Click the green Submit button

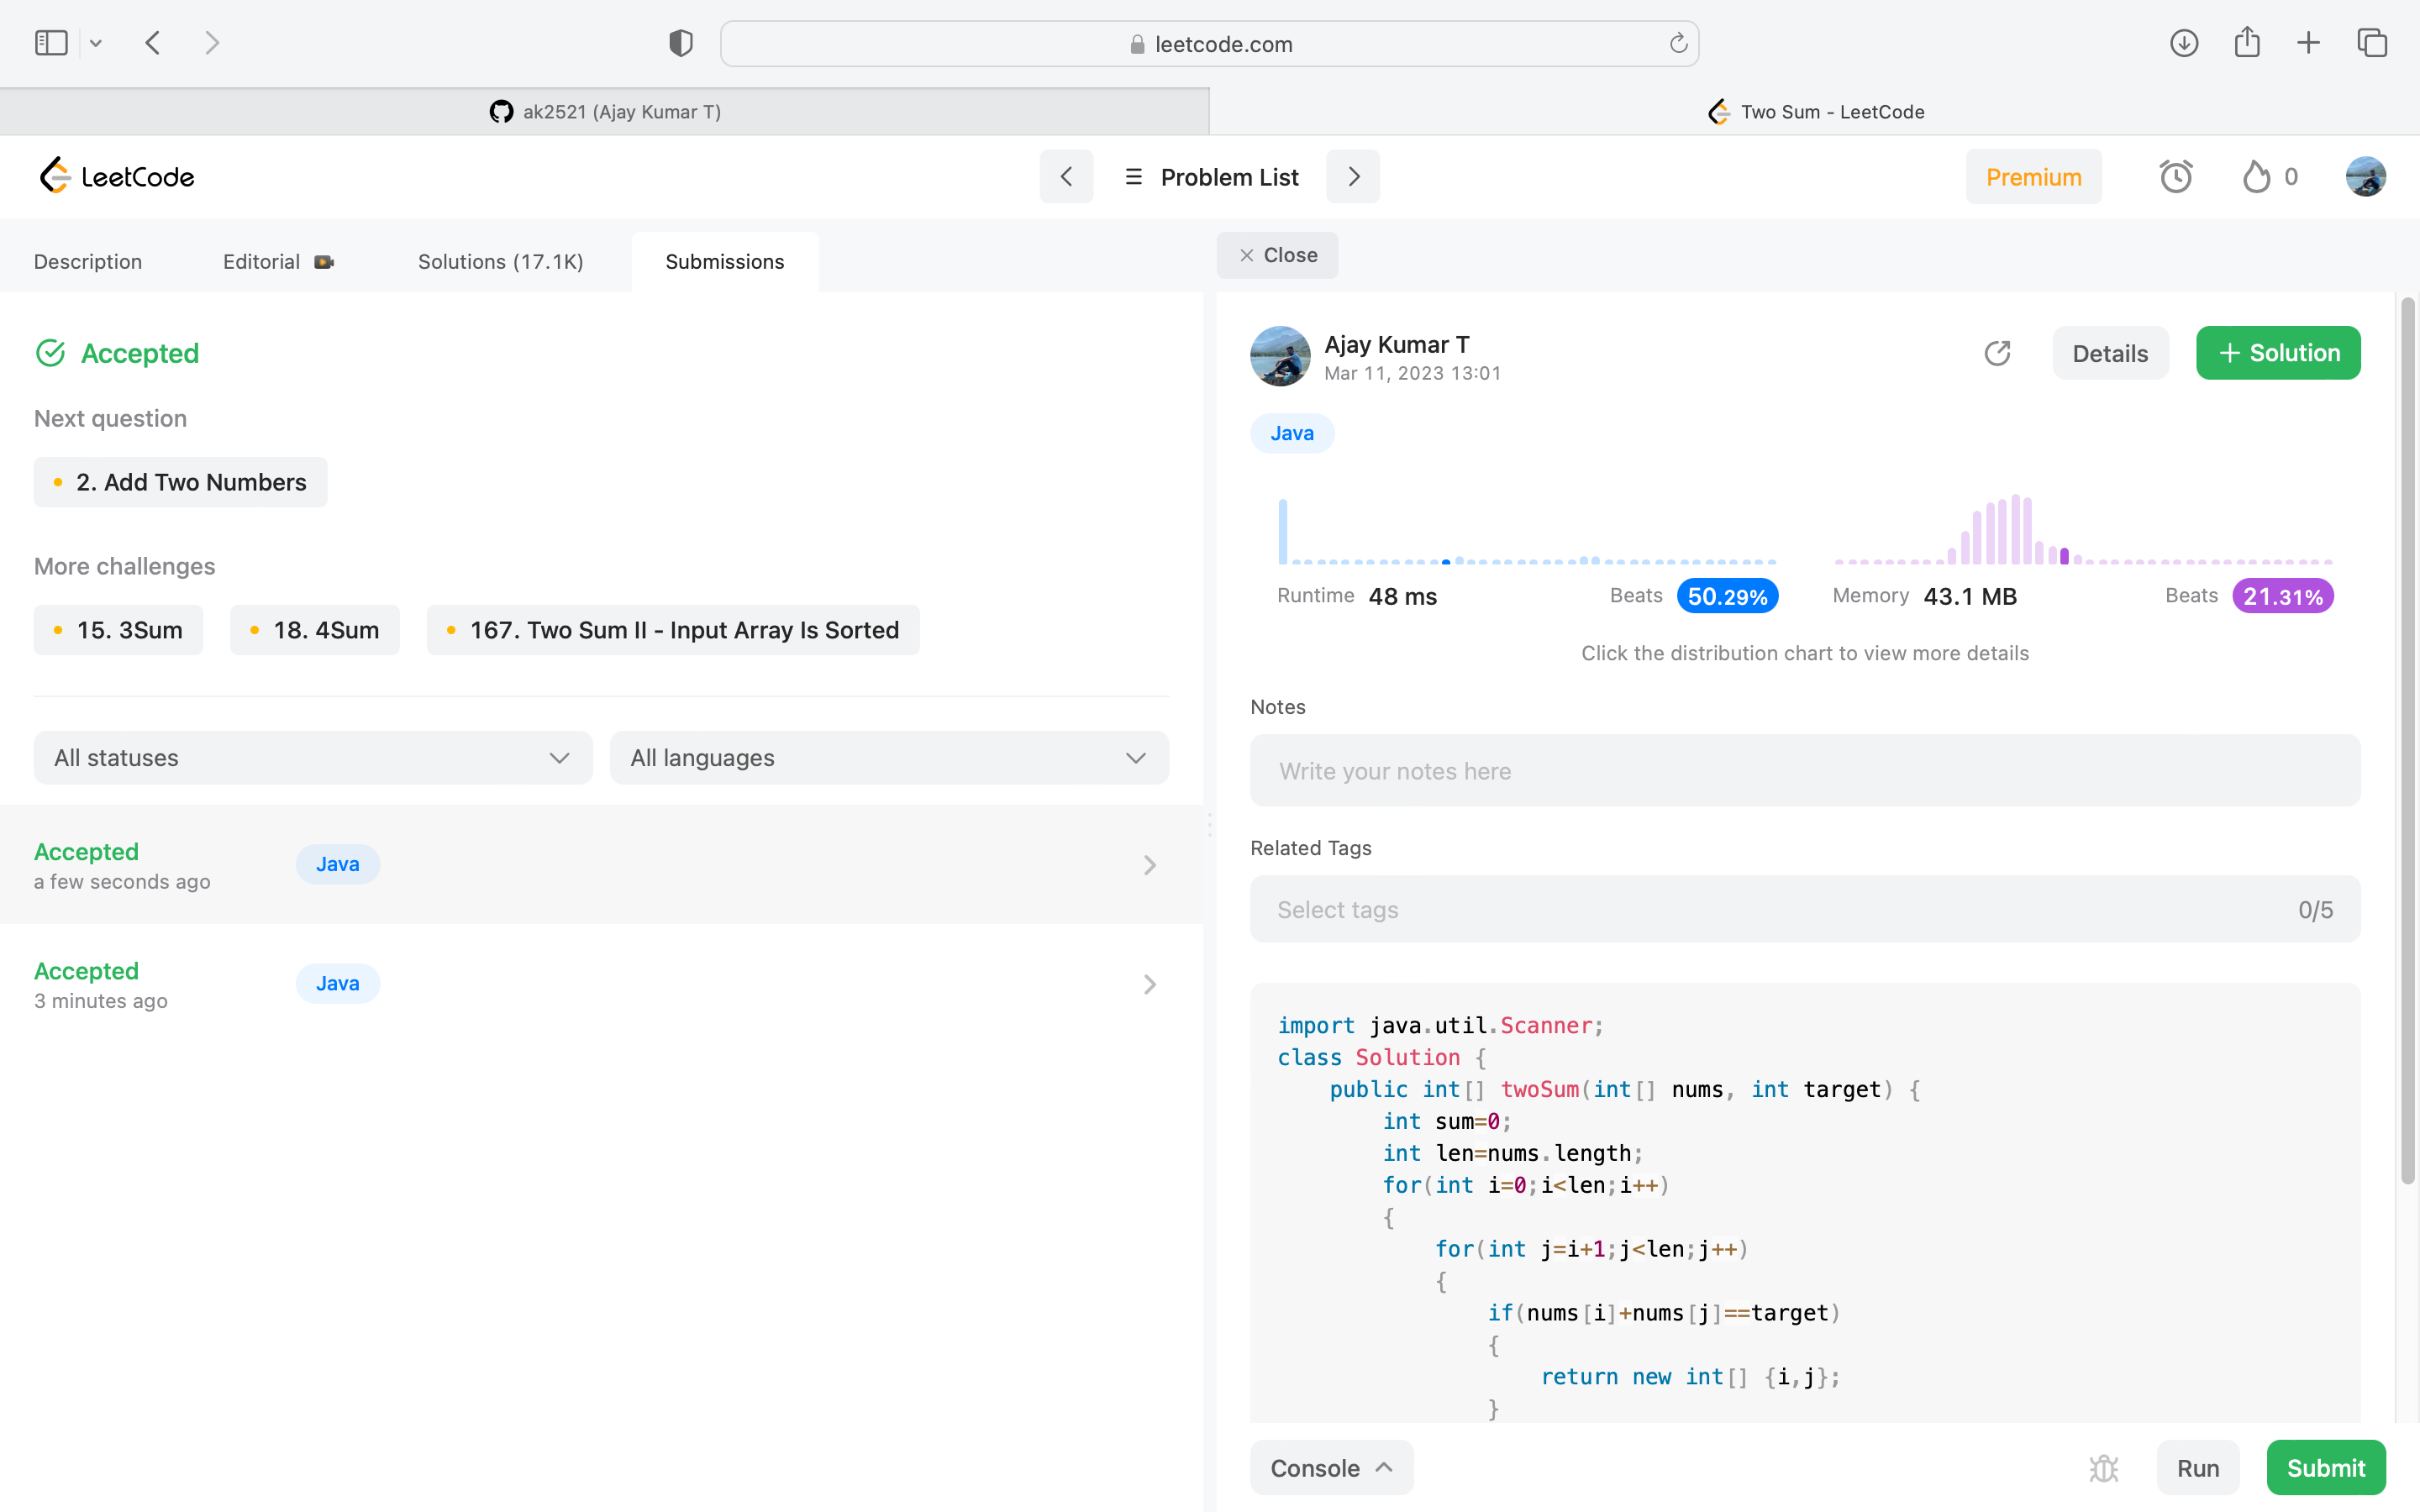[2325, 1467]
